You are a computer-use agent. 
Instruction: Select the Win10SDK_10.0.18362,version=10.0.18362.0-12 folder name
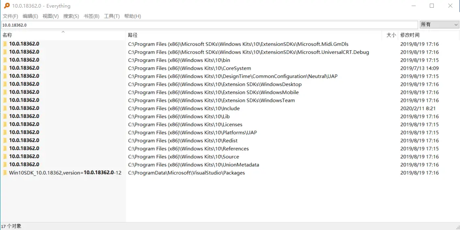65,172
